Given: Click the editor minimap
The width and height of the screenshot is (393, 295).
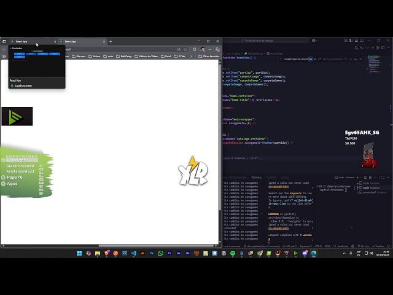Looking at the screenshot, I should point(375,65).
